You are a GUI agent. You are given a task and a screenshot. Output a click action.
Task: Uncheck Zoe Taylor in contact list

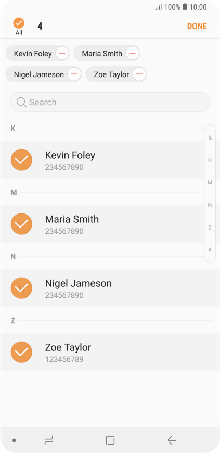click(21, 352)
